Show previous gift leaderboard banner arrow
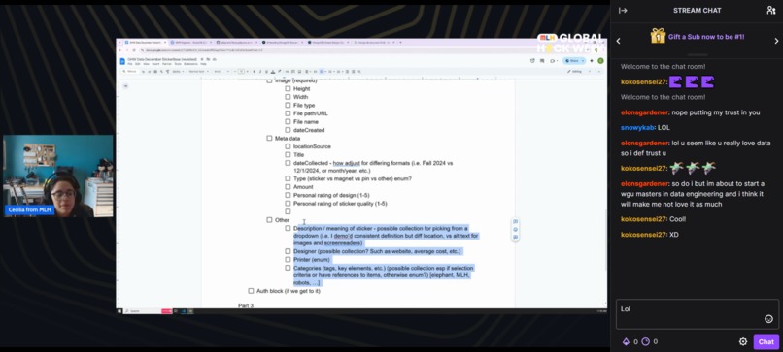783x352 pixels. [619, 41]
